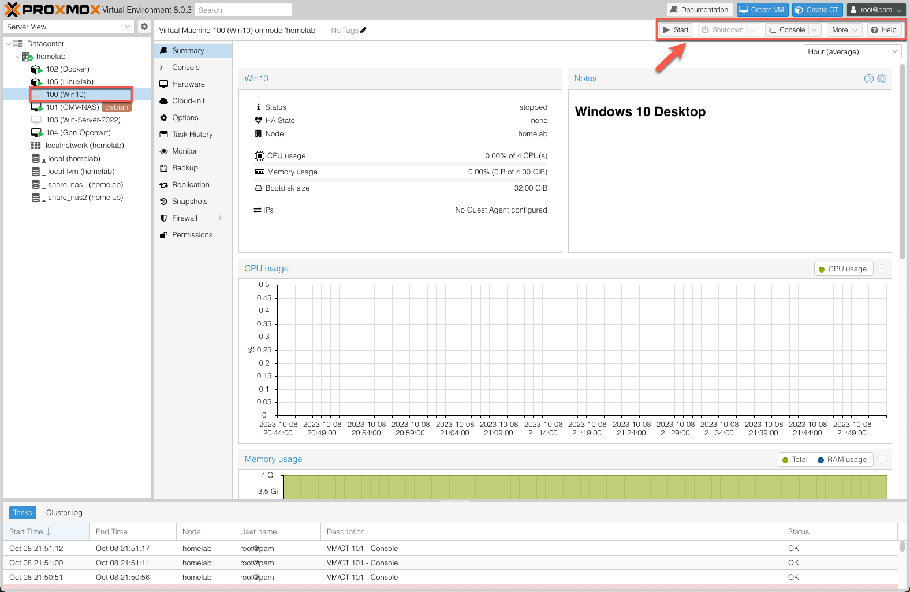Click the homelab node icon
Viewport: 910px width, 592px height.
[x=27, y=57]
